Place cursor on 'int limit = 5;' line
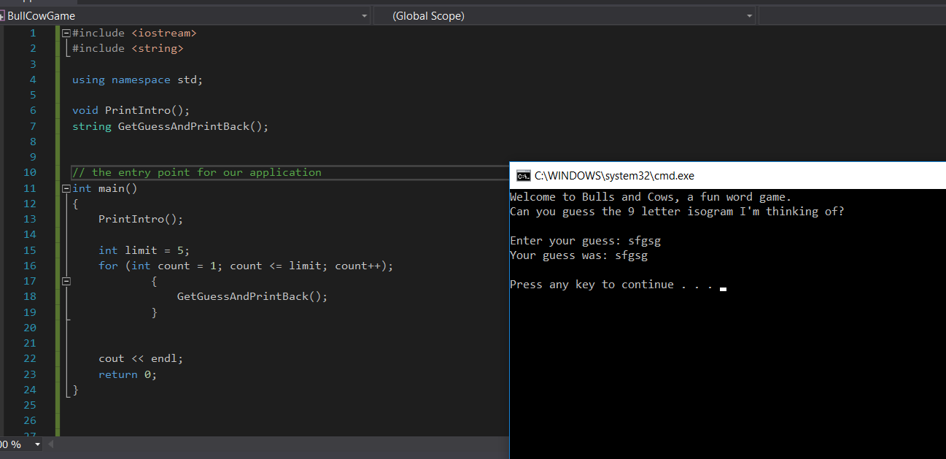Image resolution: width=946 pixels, height=459 pixels. click(144, 250)
